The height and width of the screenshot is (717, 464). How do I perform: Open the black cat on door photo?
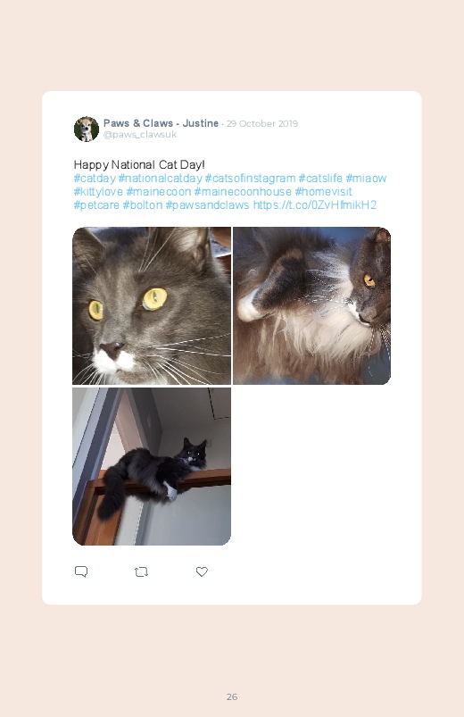click(x=152, y=466)
